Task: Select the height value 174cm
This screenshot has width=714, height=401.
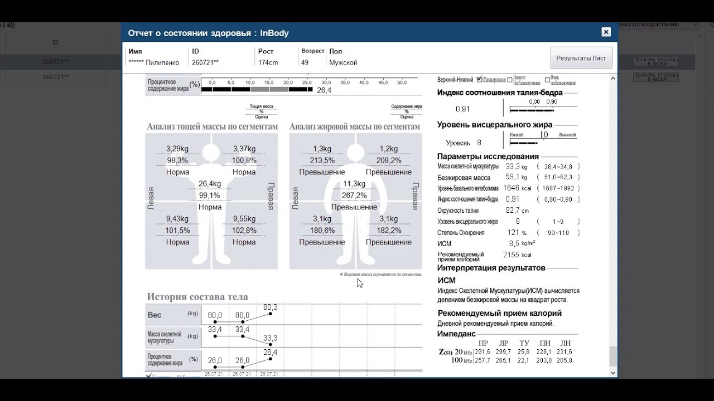Action: point(268,63)
